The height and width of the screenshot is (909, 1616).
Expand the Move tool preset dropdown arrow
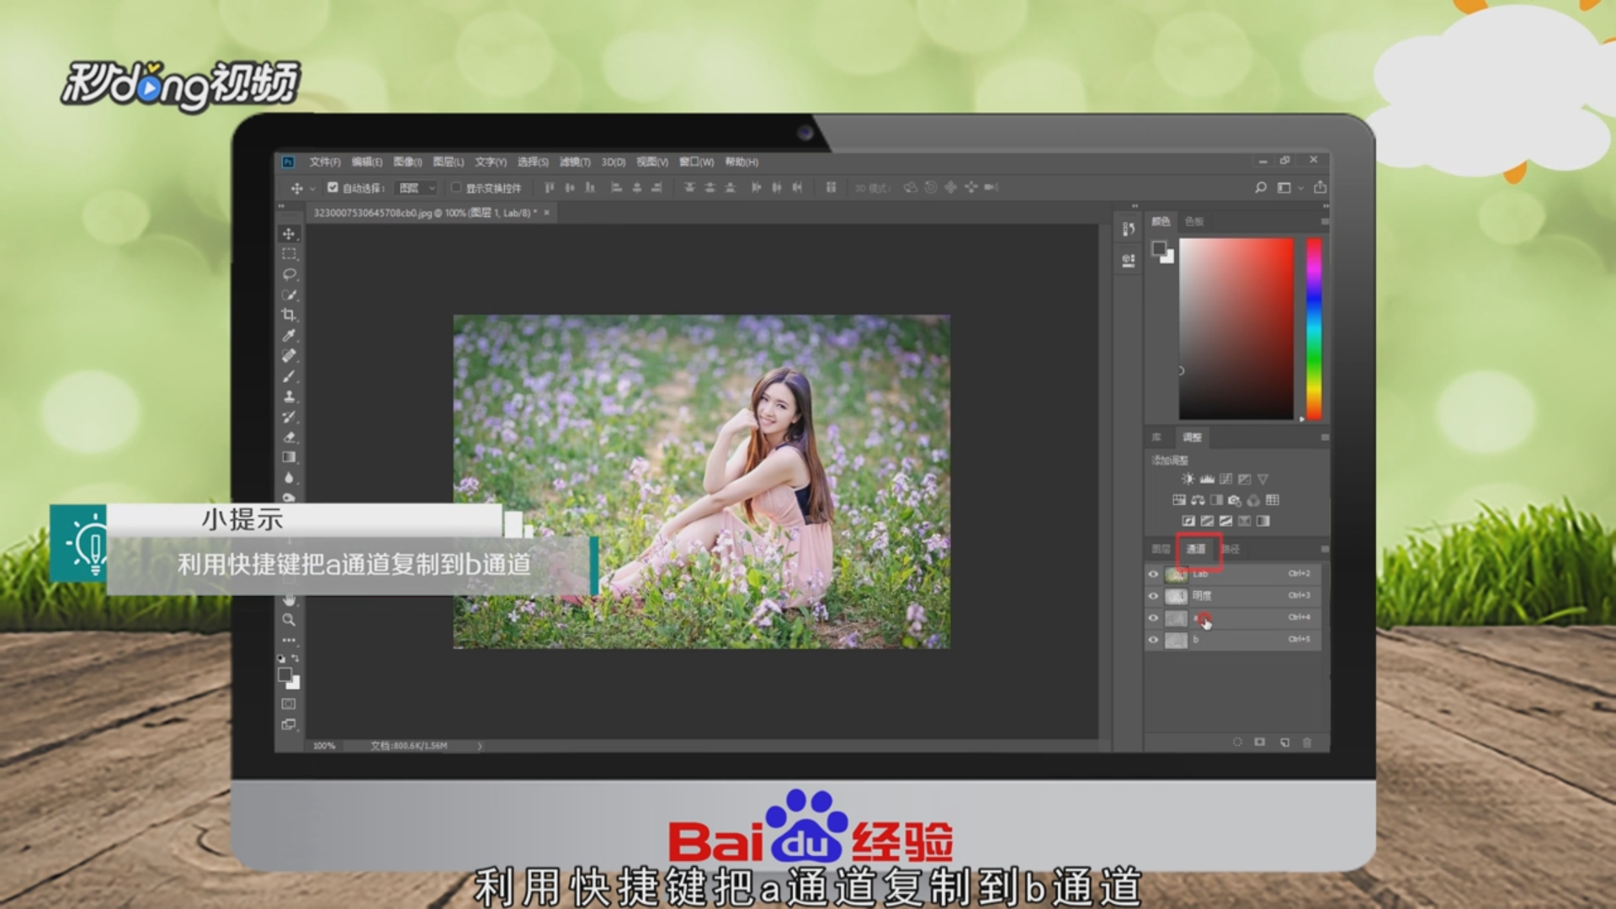tap(312, 189)
